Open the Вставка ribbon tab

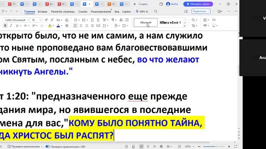click(x=42, y=12)
